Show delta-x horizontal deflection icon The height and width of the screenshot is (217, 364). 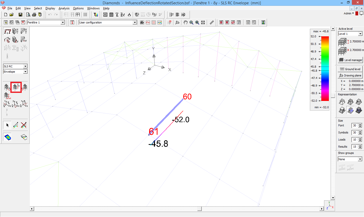(x=7, y=88)
